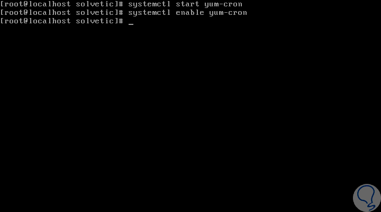This screenshot has width=381, height=212.
Task: Click the word 'start' in first command
Action: (187, 4)
